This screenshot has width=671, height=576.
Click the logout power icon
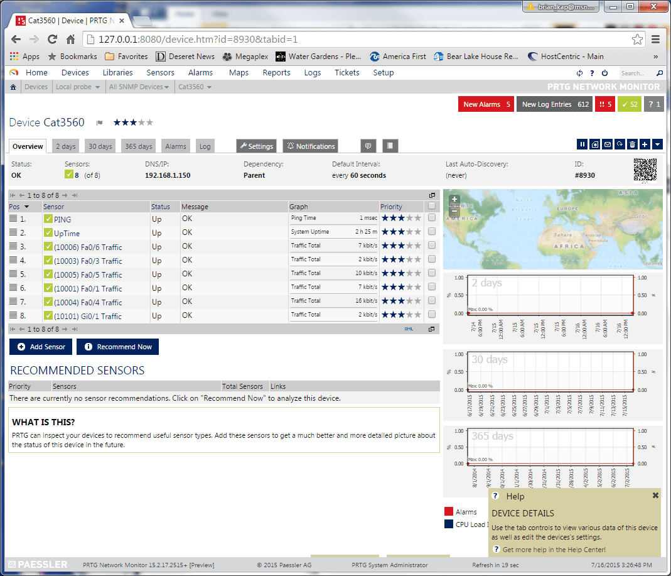click(604, 73)
